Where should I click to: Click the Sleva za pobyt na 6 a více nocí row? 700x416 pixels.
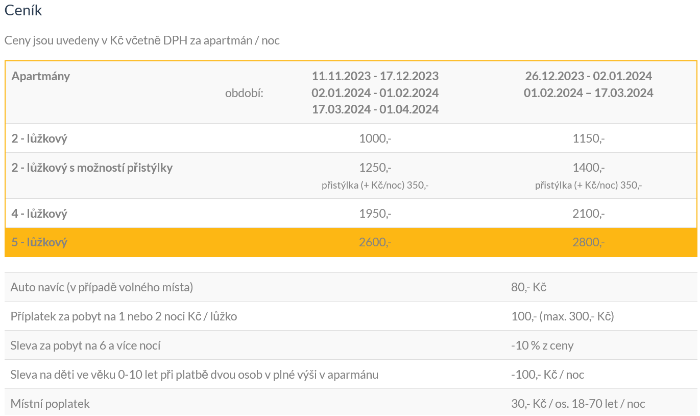click(x=85, y=345)
